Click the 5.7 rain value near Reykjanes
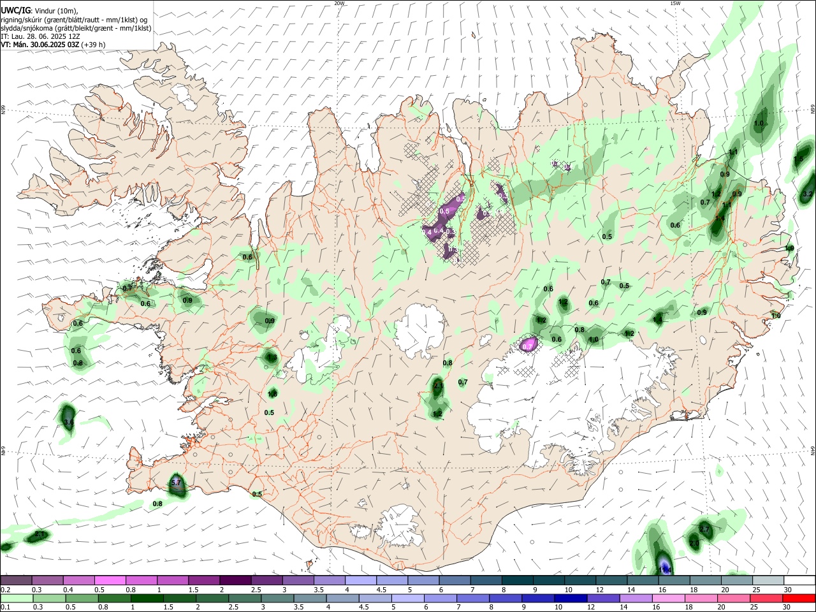The width and height of the screenshot is (816, 612). [x=177, y=484]
